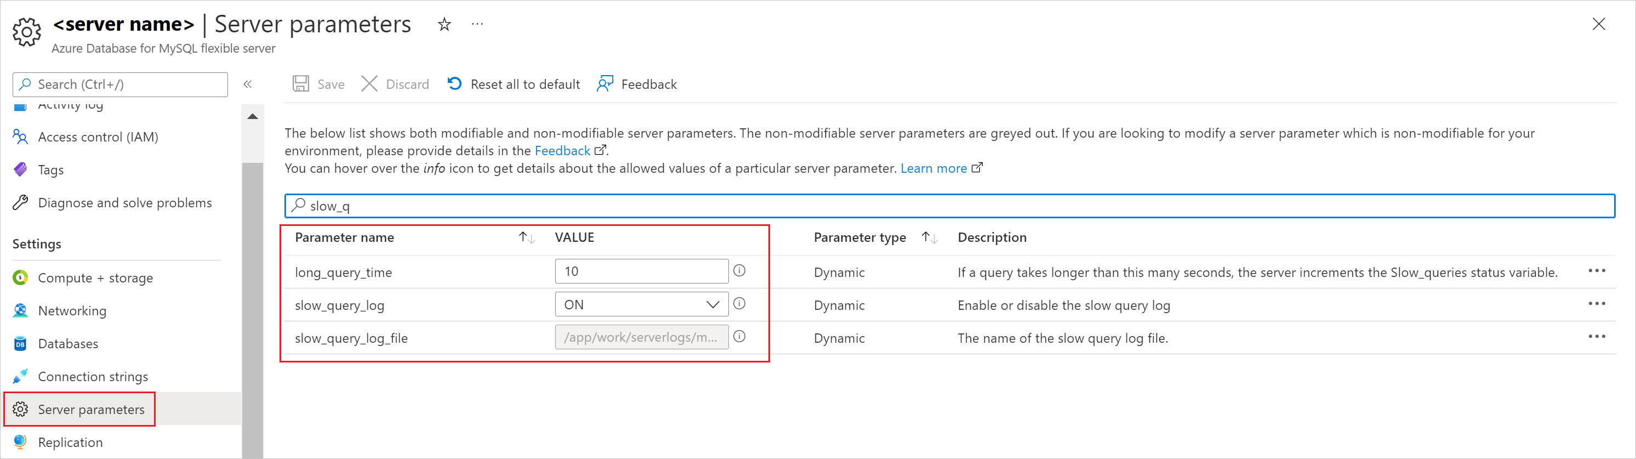Image resolution: width=1636 pixels, height=459 pixels.
Task: Sort by Parameter type column
Action: click(929, 238)
